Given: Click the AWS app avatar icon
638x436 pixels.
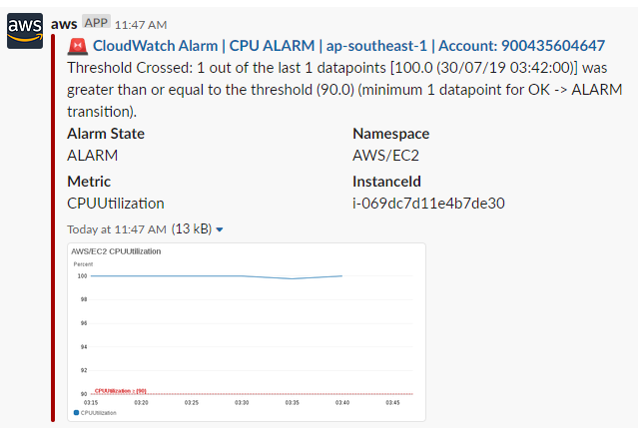Looking at the screenshot, I should pos(25,31).
